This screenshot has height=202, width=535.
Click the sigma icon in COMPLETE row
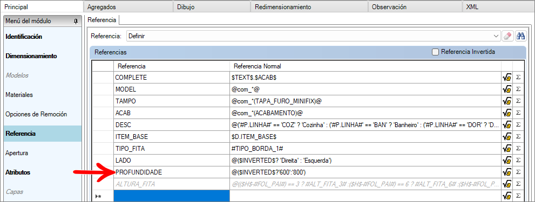pyautogui.click(x=518, y=78)
